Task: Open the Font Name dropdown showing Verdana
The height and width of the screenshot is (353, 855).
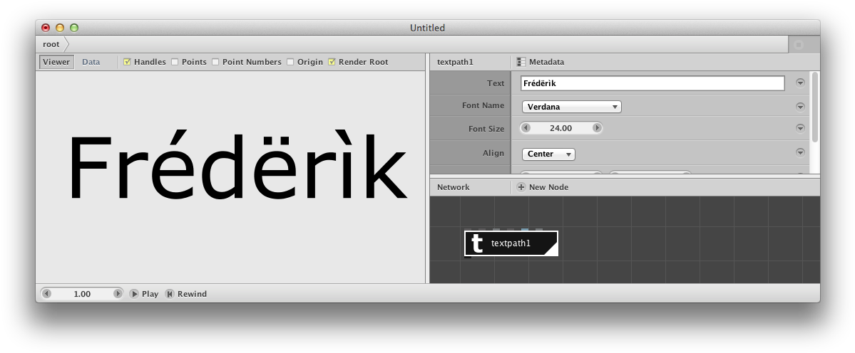Action: click(x=571, y=107)
